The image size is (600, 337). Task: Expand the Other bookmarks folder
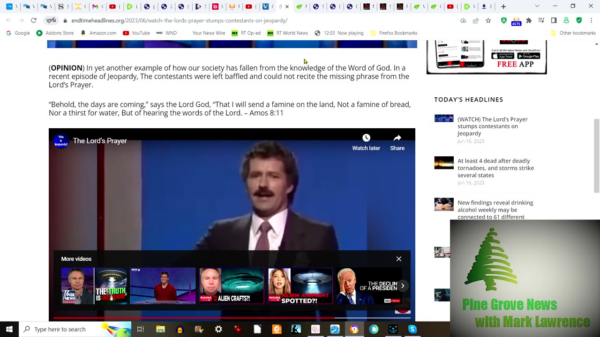pos(573,33)
